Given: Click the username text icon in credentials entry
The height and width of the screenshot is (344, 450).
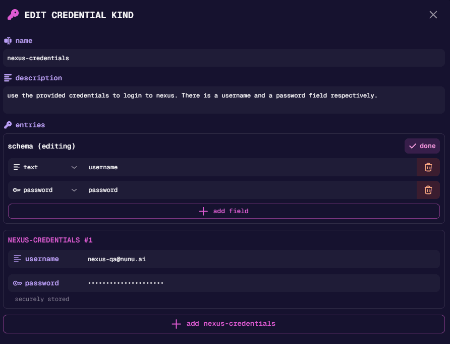Looking at the screenshot, I should click(18, 259).
